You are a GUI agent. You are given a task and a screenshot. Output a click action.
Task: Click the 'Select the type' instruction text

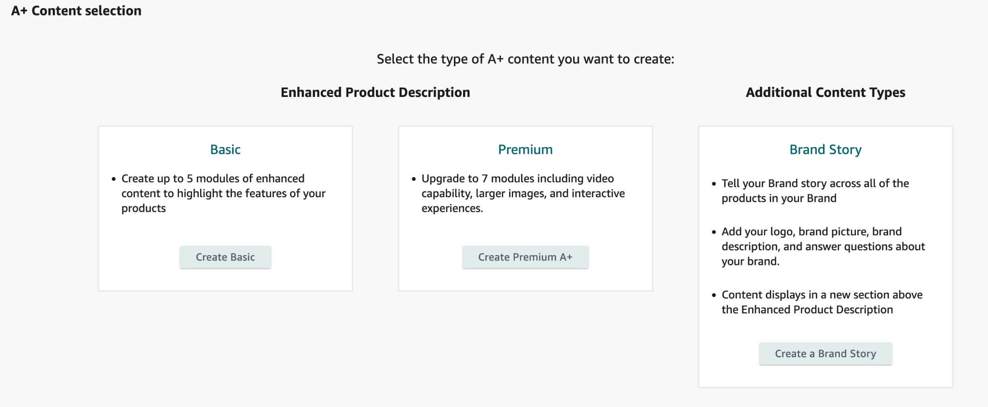coord(525,59)
